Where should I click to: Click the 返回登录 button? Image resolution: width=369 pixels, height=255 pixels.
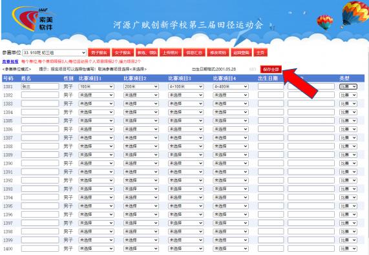(241, 53)
